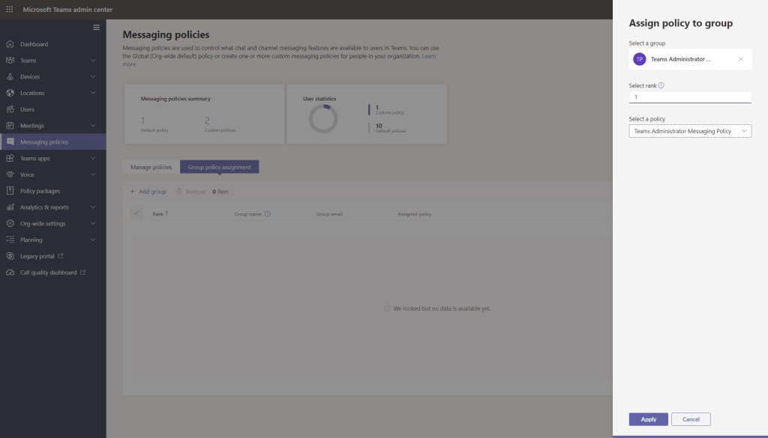Expand Org-wide settings in the sidebar
Image resolution: width=768 pixels, height=438 pixels.
[x=93, y=224]
